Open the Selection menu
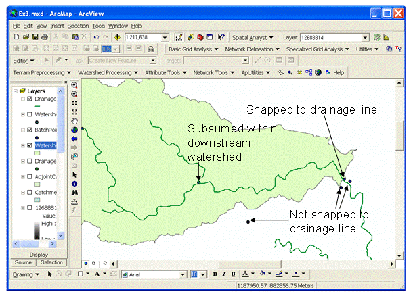This screenshot has width=413, height=296. click(77, 25)
